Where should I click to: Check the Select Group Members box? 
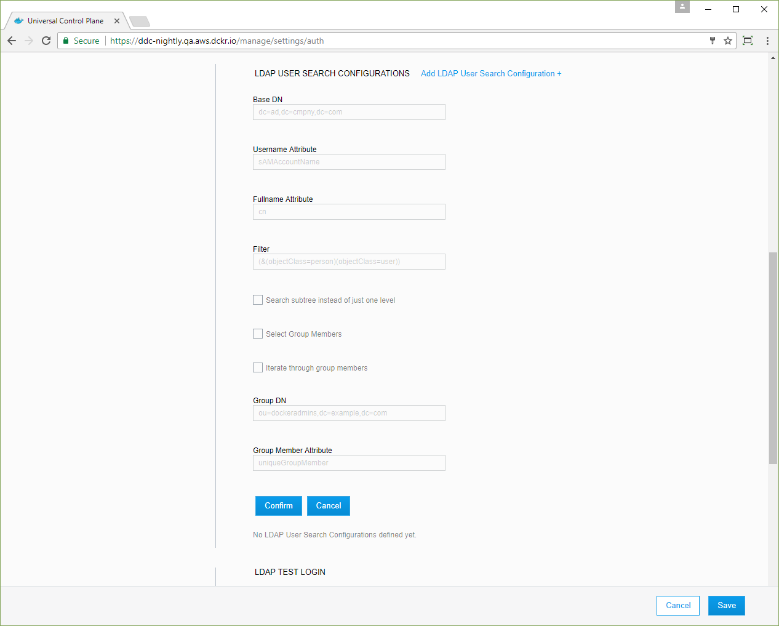coord(258,334)
